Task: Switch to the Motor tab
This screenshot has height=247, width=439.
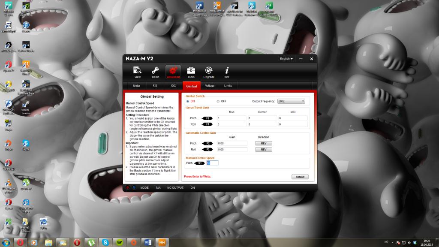Action: coord(136,86)
